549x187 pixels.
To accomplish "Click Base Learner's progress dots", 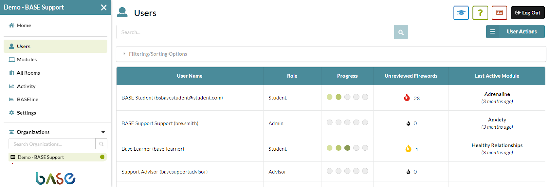I will pyautogui.click(x=347, y=148).
